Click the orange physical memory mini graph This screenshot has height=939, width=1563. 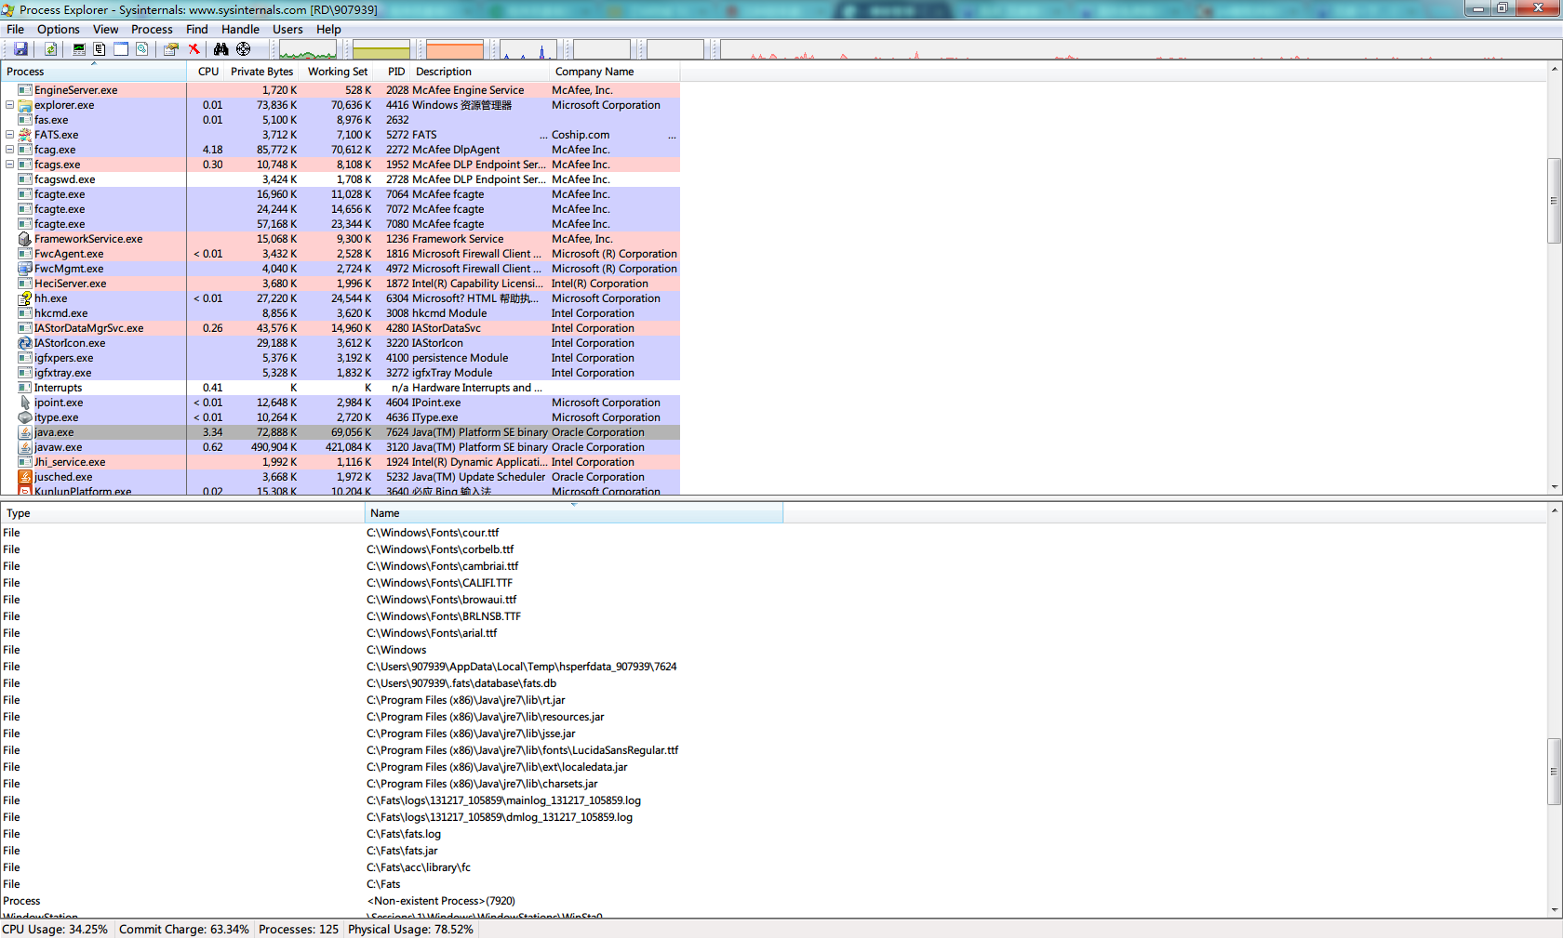(455, 50)
